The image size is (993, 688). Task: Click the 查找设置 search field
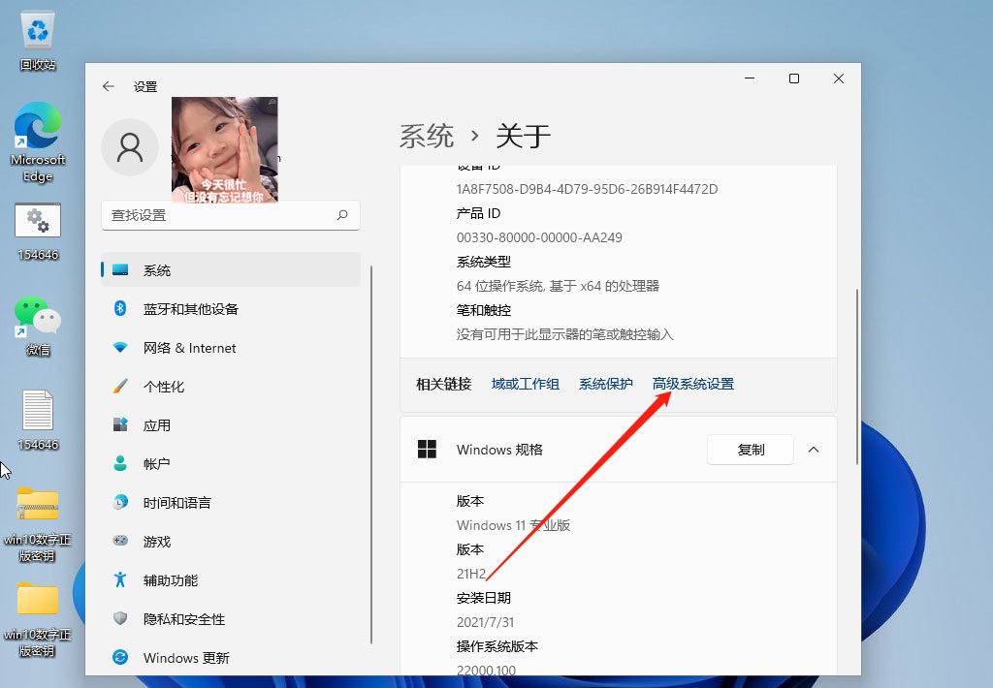pyautogui.click(x=231, y=215)
